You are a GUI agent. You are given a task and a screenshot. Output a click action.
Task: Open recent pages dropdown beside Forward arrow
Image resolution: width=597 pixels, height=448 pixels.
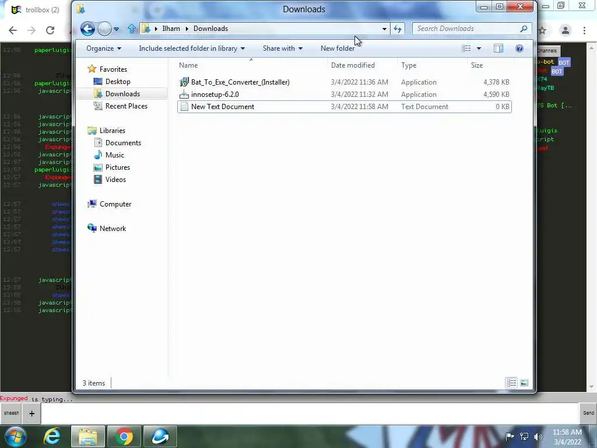coord(117,29)
